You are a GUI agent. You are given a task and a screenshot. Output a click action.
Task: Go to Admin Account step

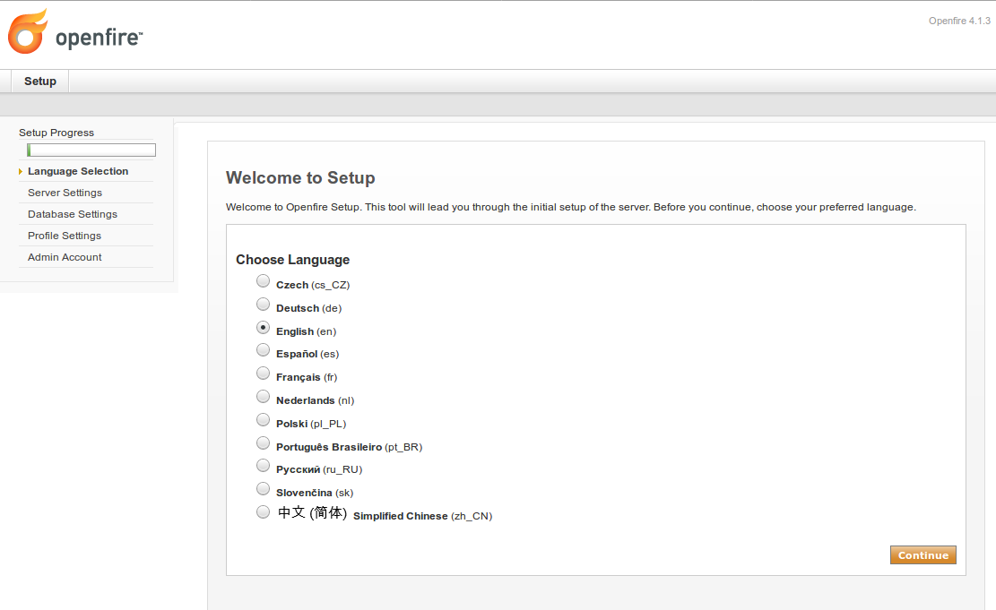[x=65, y=258]
